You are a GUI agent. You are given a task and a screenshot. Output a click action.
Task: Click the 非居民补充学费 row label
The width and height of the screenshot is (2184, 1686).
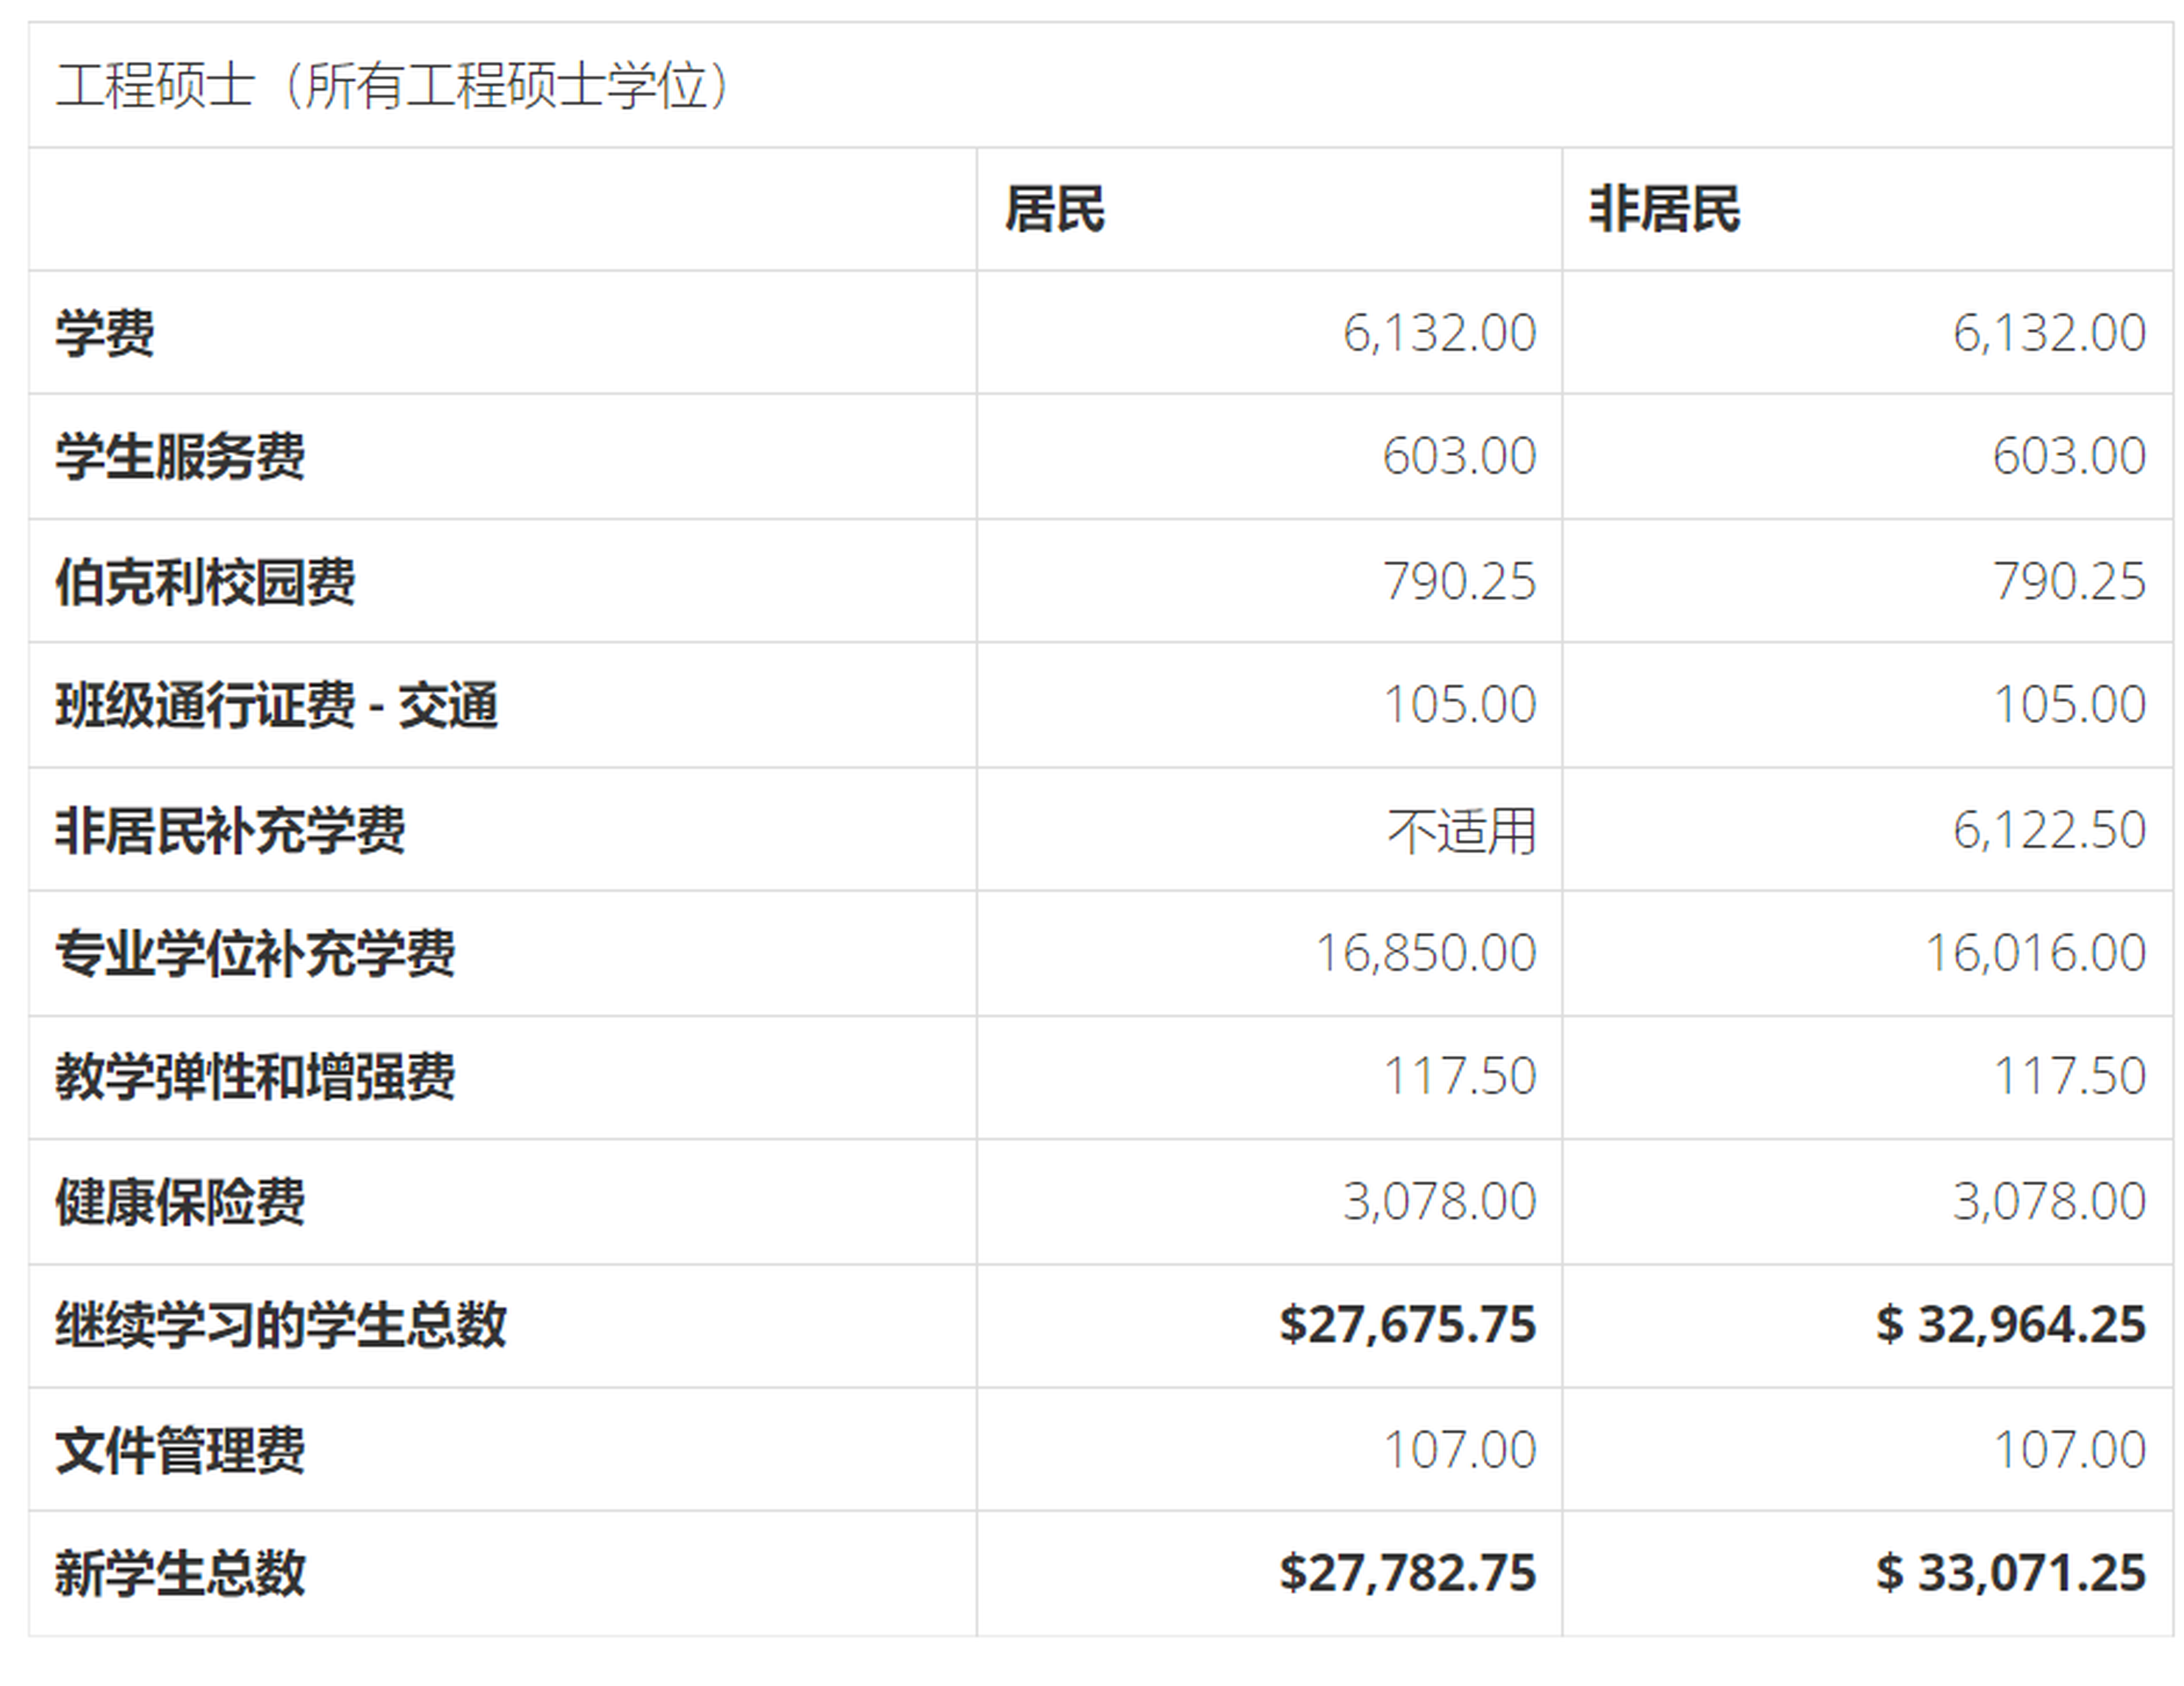(x=230, y=831)
